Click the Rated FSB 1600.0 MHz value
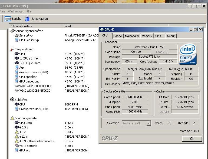The image size is (208, 159). 135,111
